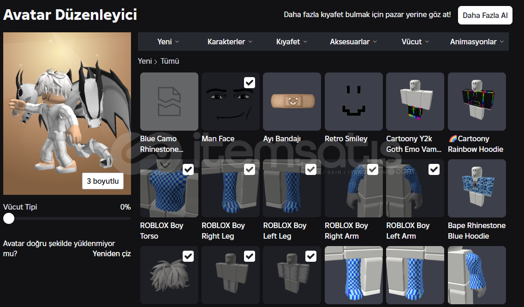Open the ROBLOX Boy Left Arm name link
Viewport: 524px width, 307px height.
(408, 231)
